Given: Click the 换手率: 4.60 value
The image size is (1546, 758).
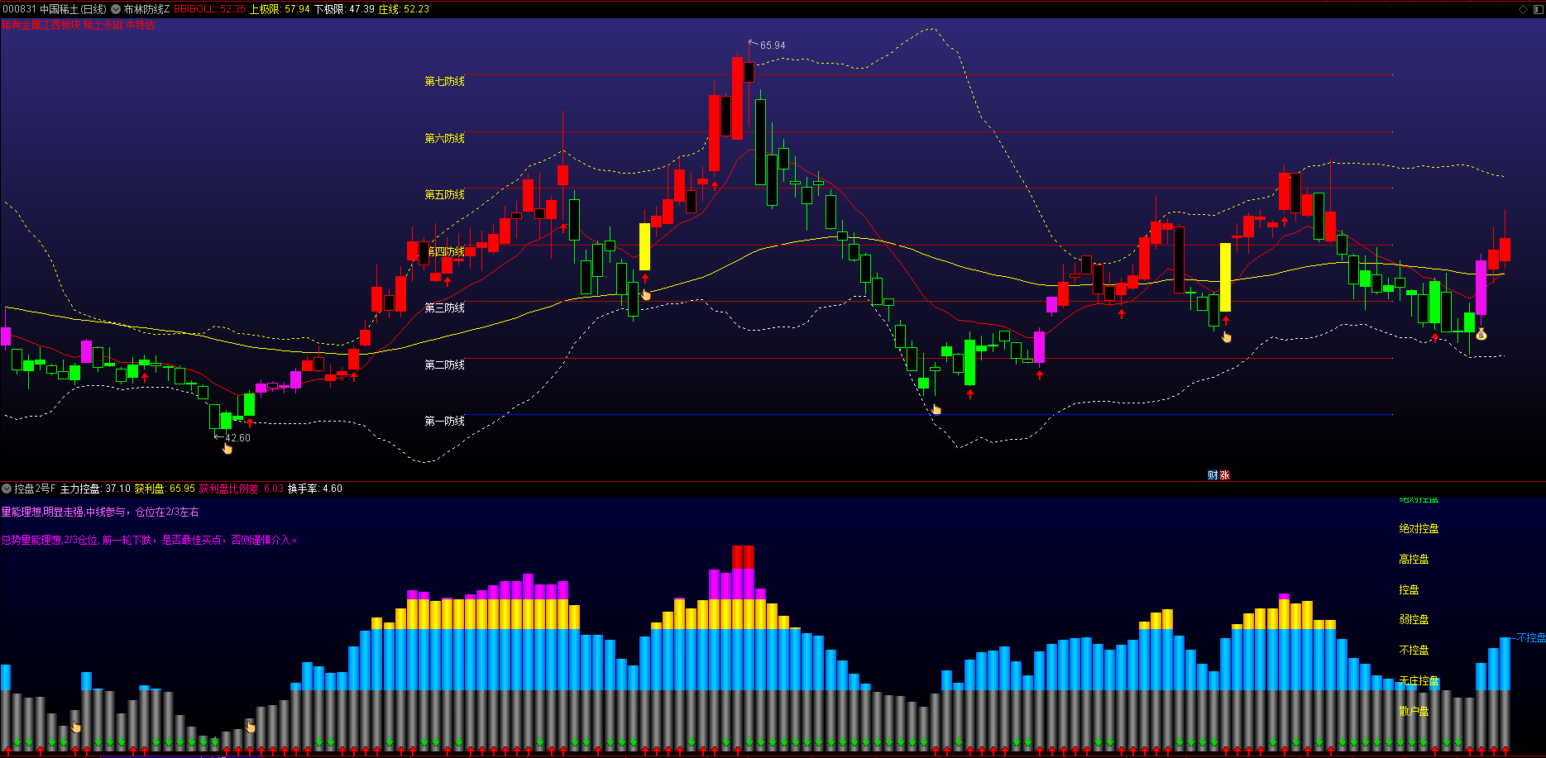Looking at the screenshot, I should 314,489.
